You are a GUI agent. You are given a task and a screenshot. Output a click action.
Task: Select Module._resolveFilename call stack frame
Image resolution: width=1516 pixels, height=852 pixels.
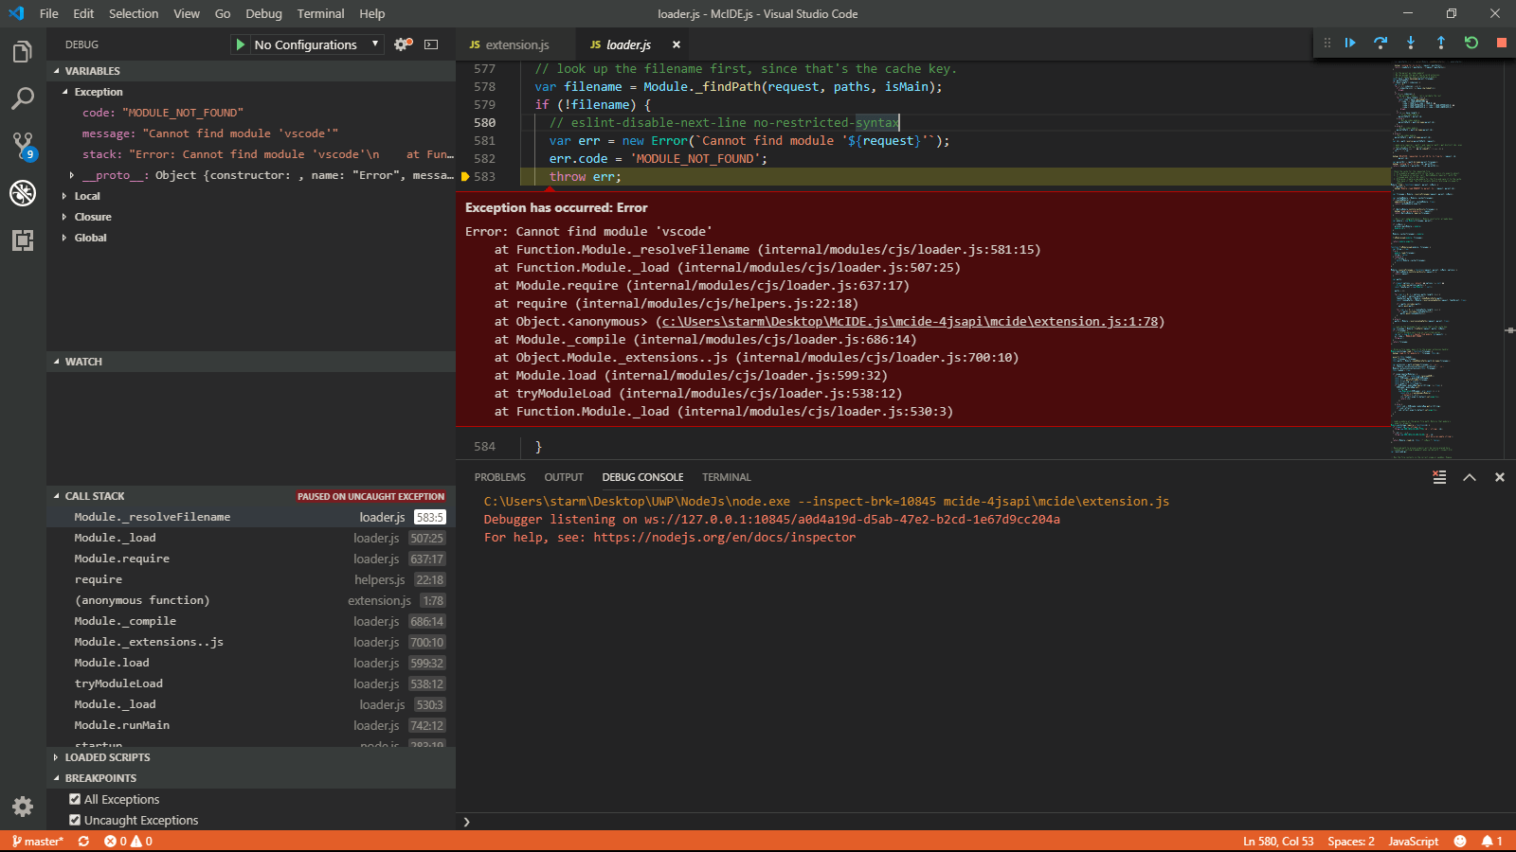[x=251, y=517]
